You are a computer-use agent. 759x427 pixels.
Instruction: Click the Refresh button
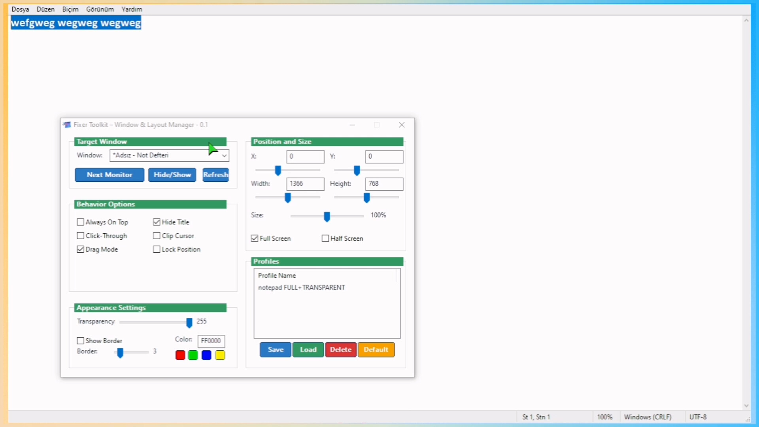[215, 175]
